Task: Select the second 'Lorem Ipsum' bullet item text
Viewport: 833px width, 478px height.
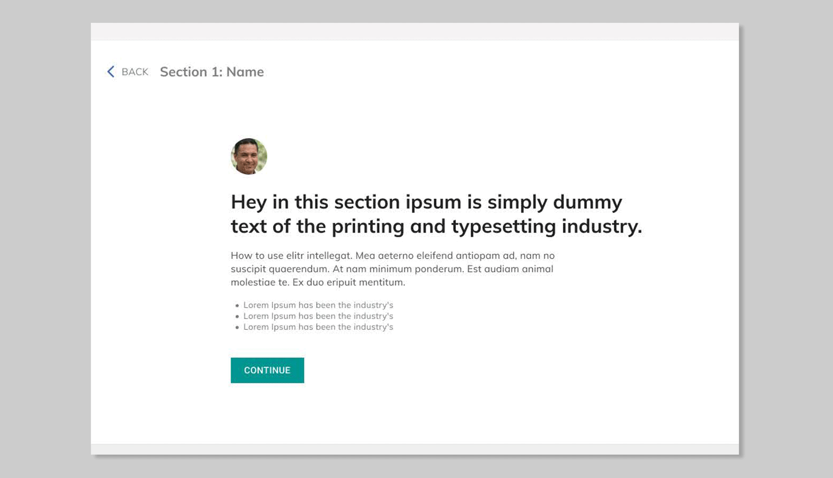Action: point(318,316)
